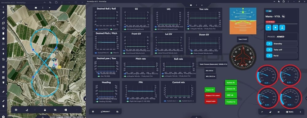Click the red Request VTOL control button
Viewport: 307px width, 118px height.
[213, 95]
